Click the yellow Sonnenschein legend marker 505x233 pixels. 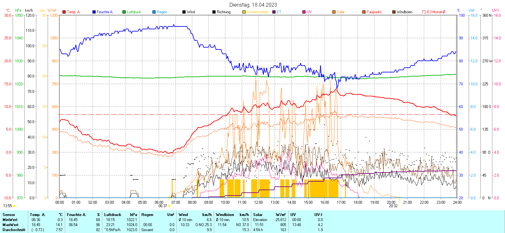click(244, 12)
